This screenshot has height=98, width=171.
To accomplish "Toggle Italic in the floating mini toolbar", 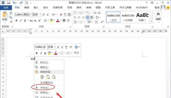I will coord(41,53).
